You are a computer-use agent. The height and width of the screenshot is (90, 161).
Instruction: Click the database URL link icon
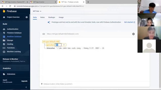coord(44,34)
